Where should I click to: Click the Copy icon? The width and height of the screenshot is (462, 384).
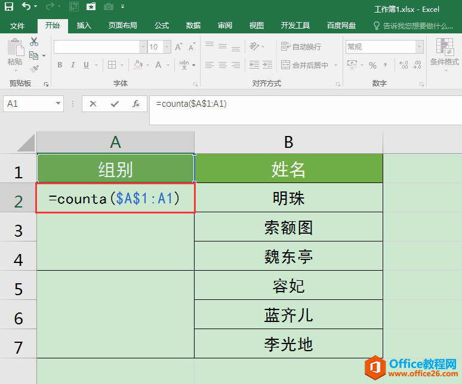pos(33,55)
